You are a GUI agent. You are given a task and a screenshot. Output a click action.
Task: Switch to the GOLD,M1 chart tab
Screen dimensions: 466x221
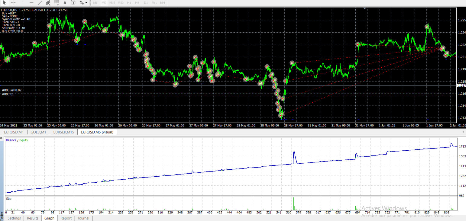click(x=38, y=132)
